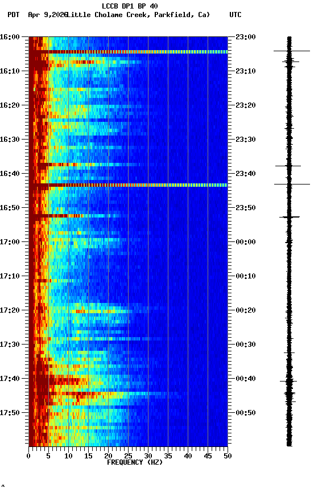Image resolution: width=314 pixels, height=492 pixels.
Task: Click the FREQUENCY (HZ) axis title
Action: [x=135, y=462]
